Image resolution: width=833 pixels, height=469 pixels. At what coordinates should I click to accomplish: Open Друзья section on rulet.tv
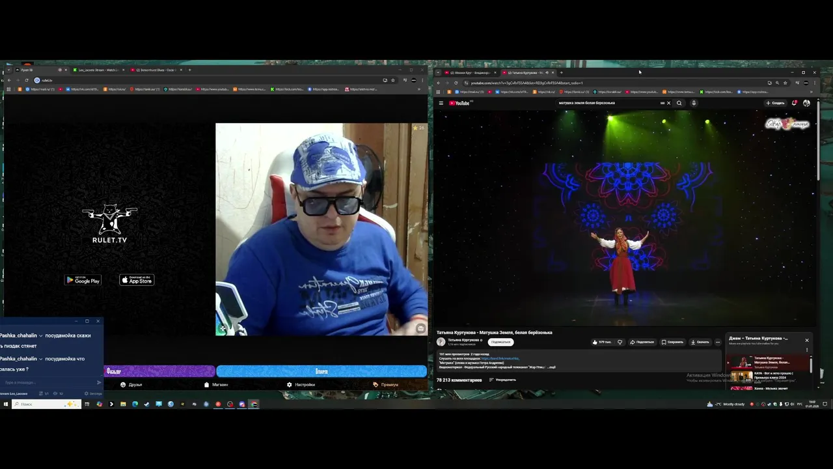coord(131,384)
